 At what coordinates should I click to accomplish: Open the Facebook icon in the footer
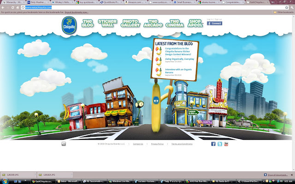click(x=213, y=144)
